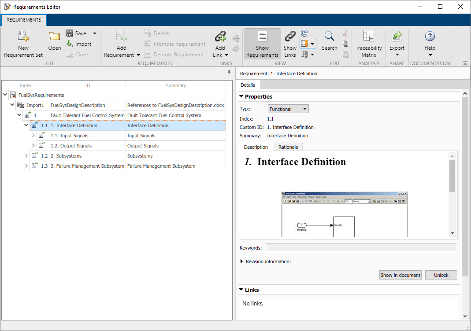This screenshot has height=331, width=471.
Task: Click the Search magnifier icon
Action: tap(329, 37)
